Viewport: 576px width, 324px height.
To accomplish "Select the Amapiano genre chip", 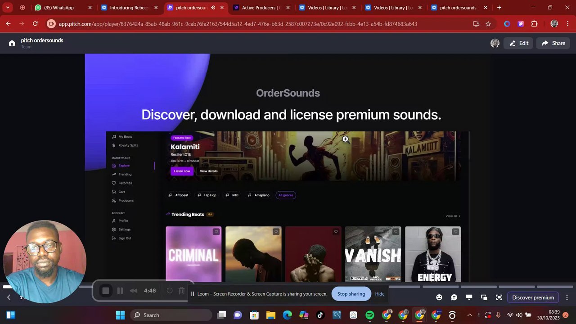I will pos(259,195).
